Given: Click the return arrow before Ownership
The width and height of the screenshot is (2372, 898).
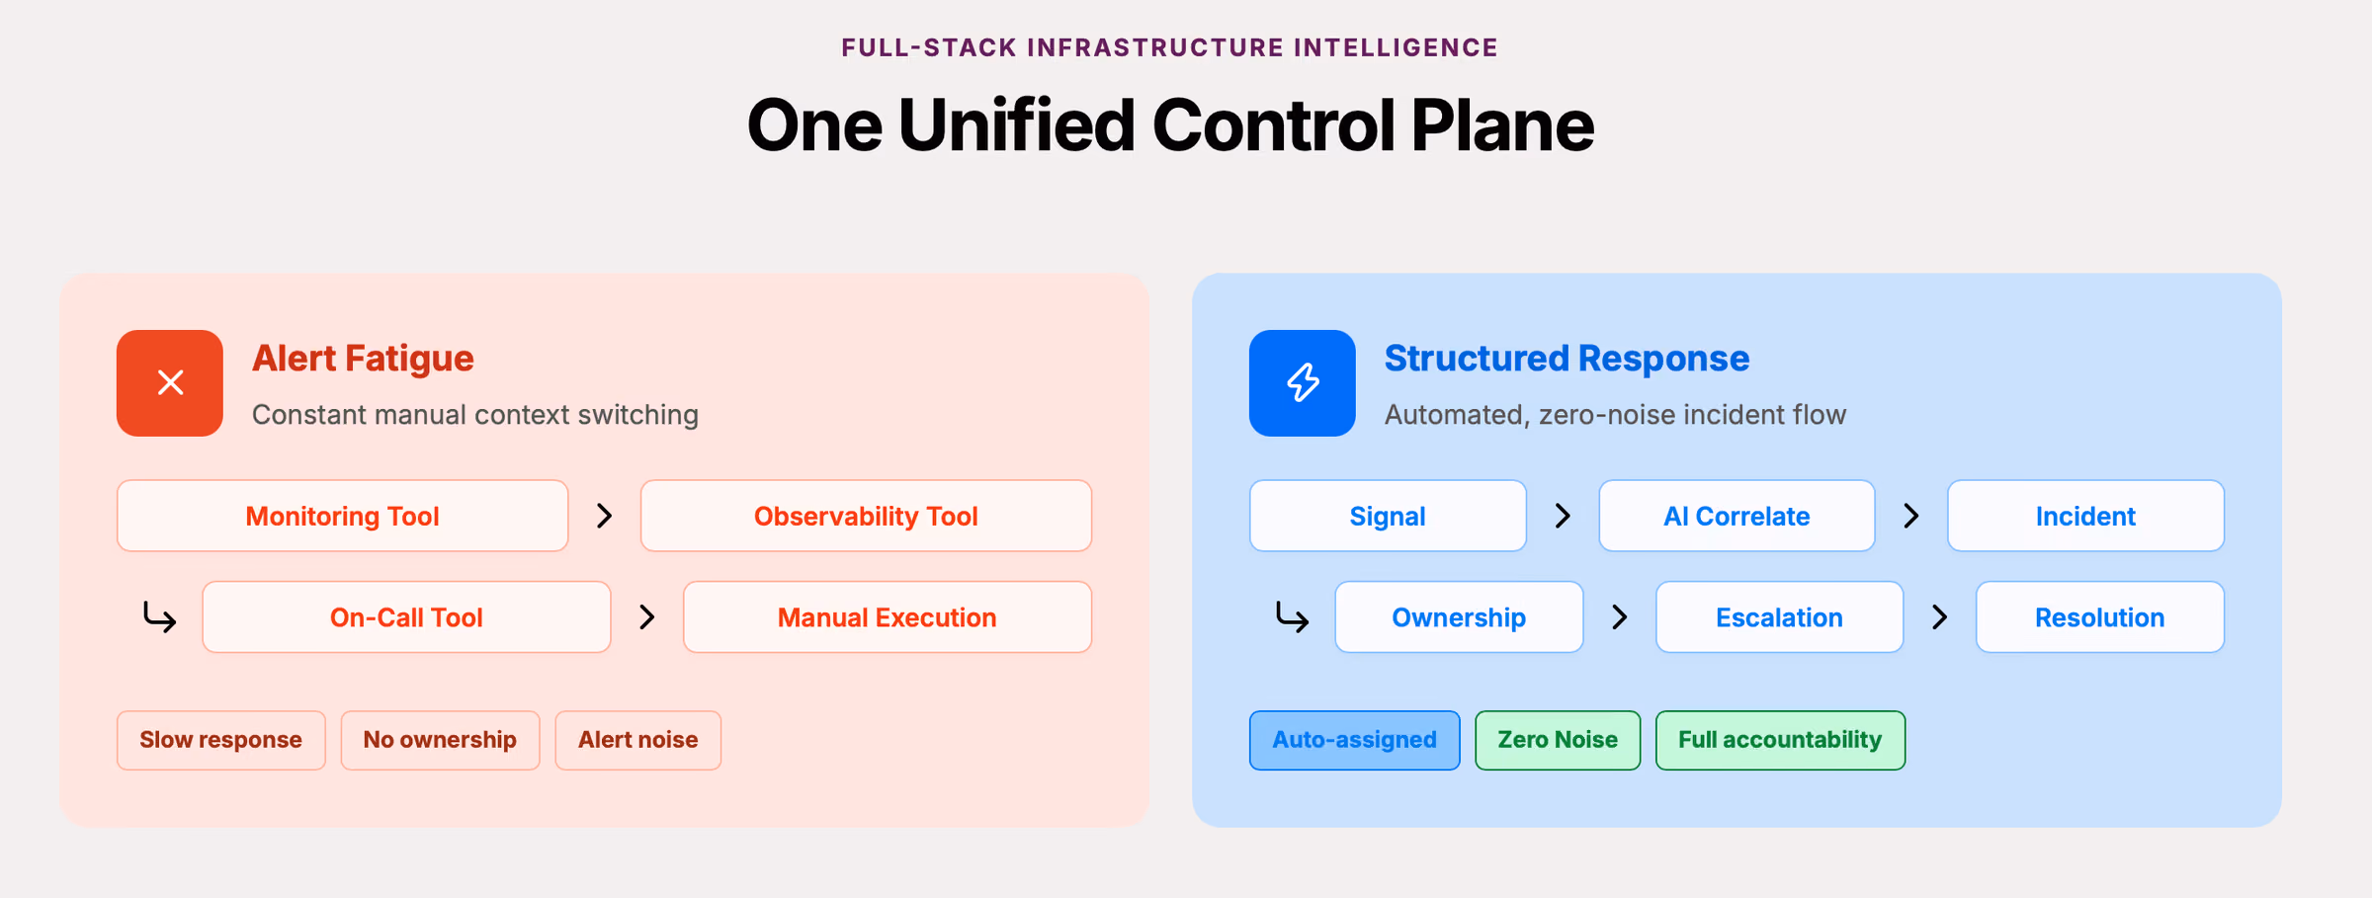Looking at the screenshot, I should pyautogui.click(x=1292, y=617).
